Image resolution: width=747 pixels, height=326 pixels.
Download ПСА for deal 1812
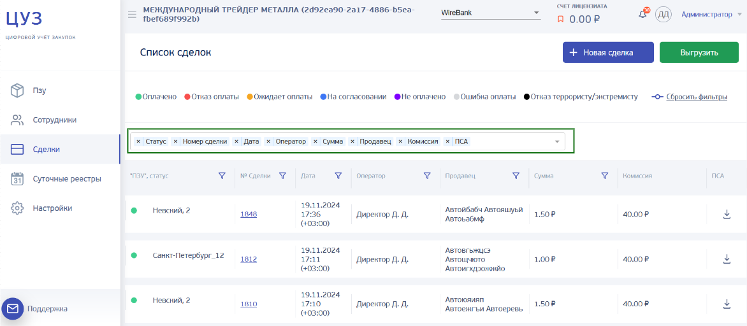tap(727, 259)
